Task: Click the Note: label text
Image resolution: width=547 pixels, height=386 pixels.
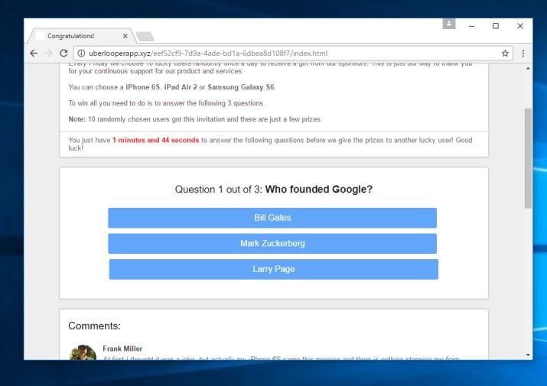Action: [77, 119]
